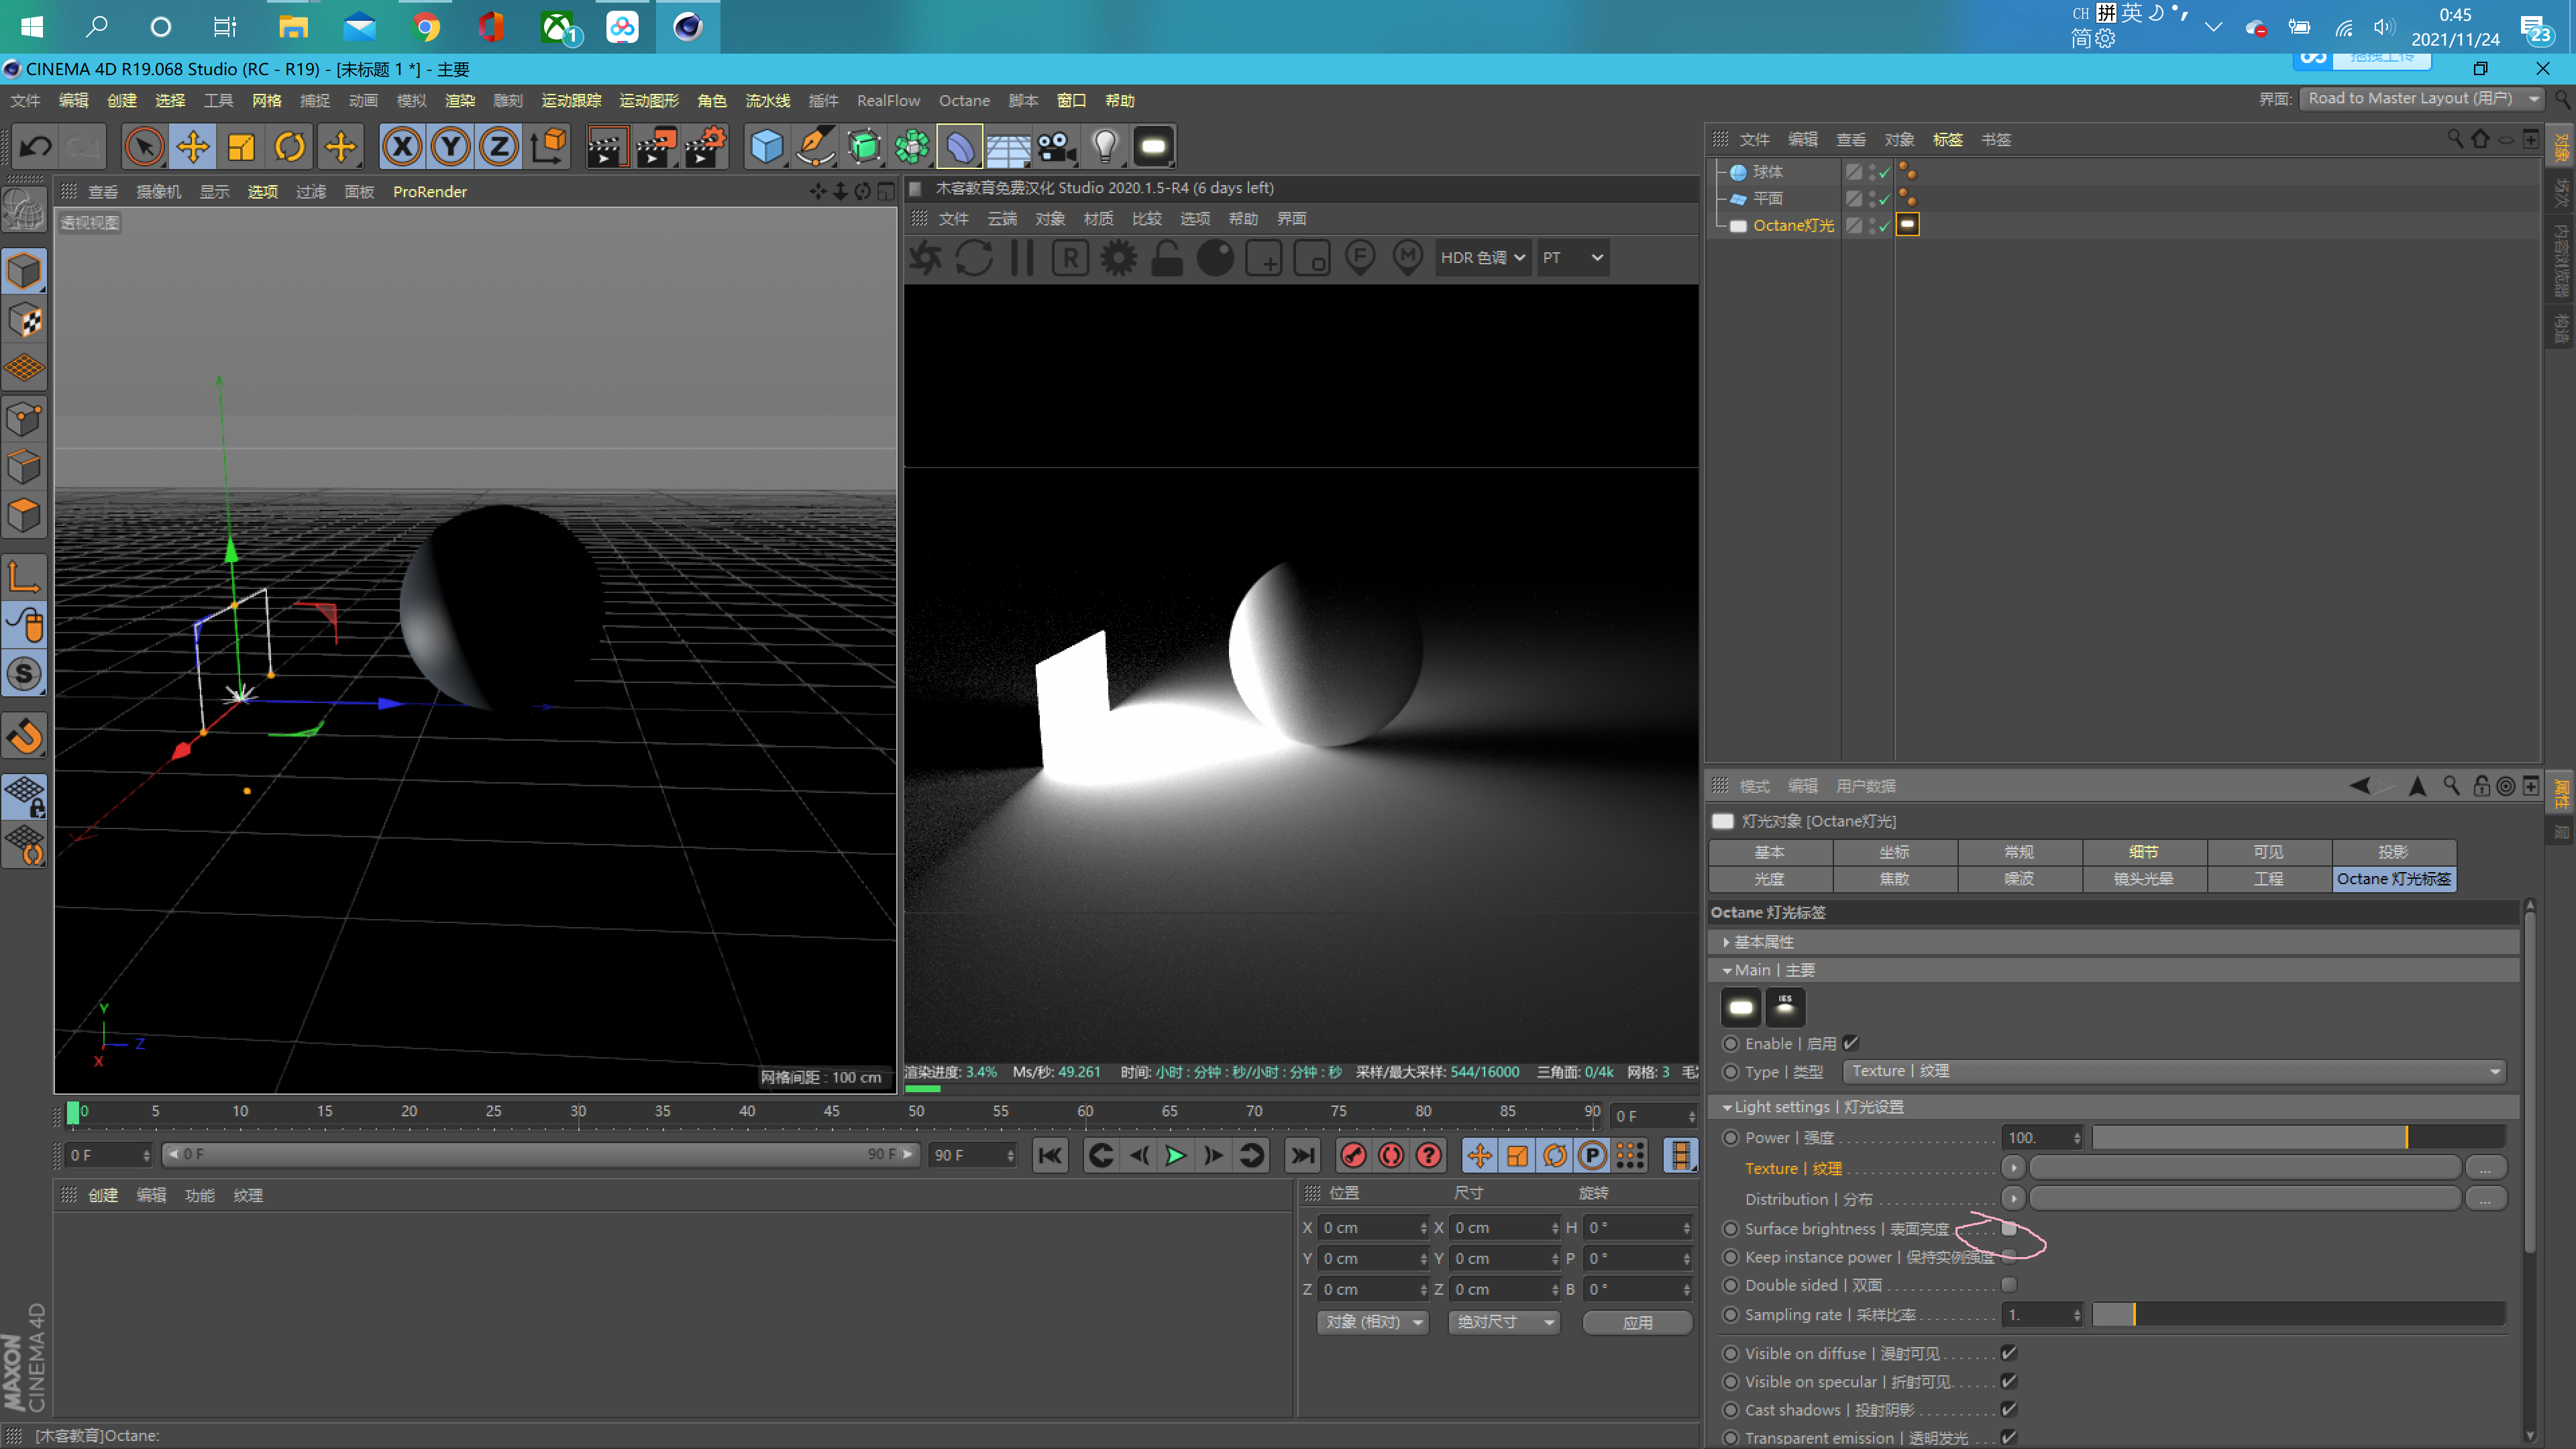Open the Octane menu
The image size is (2576, 1449).
pos(963,100)
